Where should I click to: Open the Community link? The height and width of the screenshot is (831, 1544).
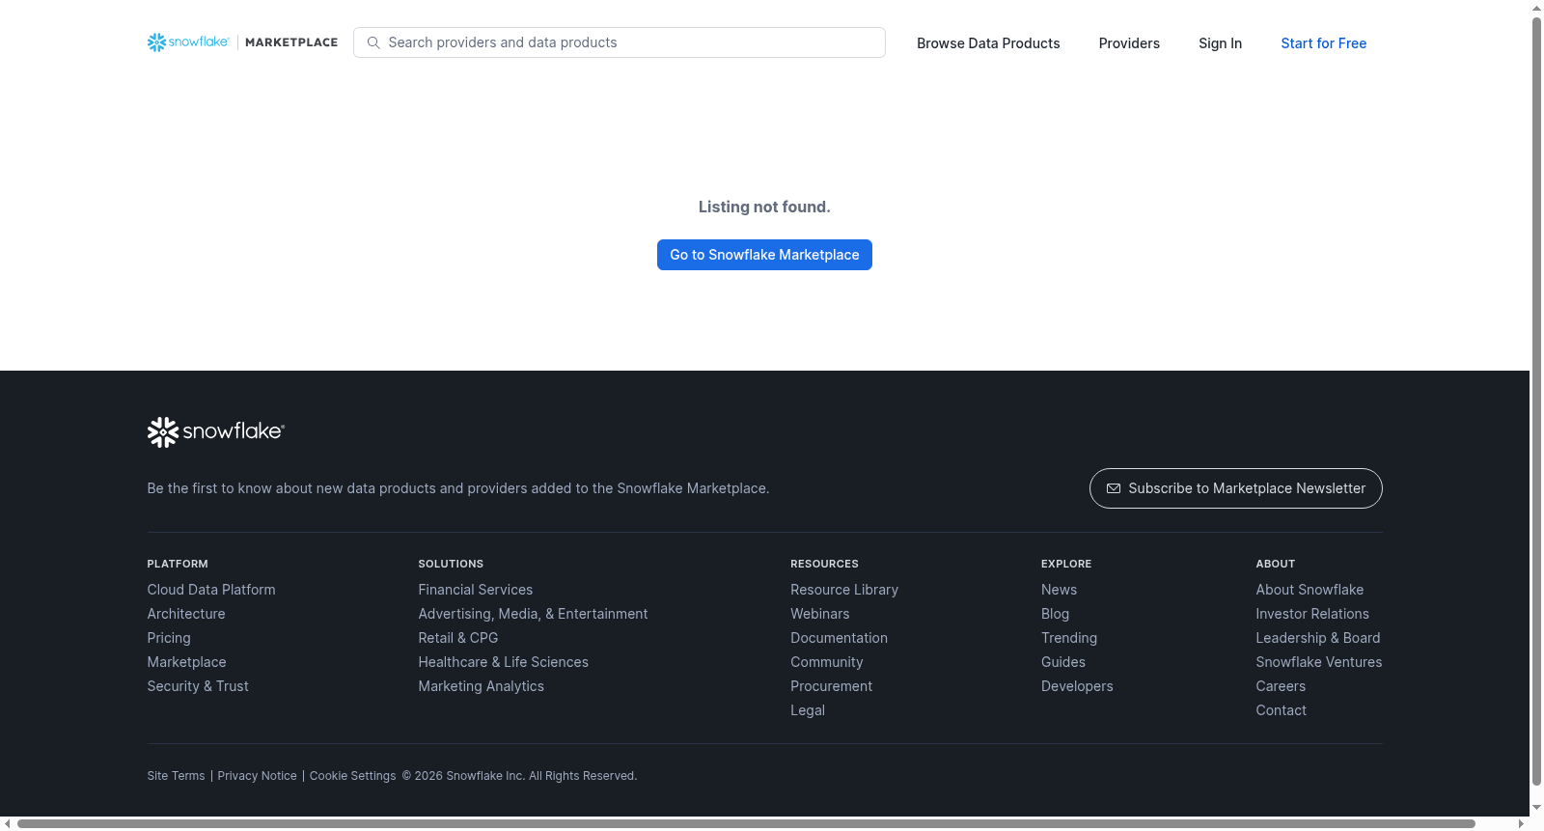[827, 662]
